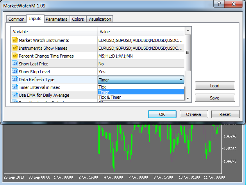Choose Tick & Timer from the list
Screen dimensions: 250x188
coord(141,97)
